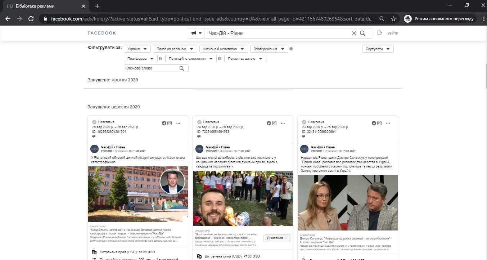Click the magnifier in the main search bar

pyautogui.click(x=362, y=33)
